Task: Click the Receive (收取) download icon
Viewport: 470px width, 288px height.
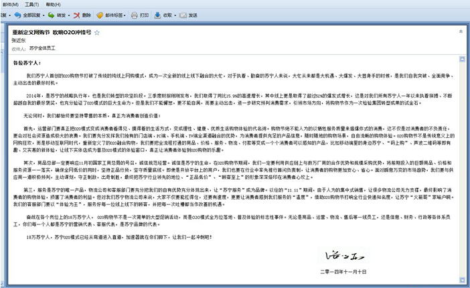Action: [157, 15]
